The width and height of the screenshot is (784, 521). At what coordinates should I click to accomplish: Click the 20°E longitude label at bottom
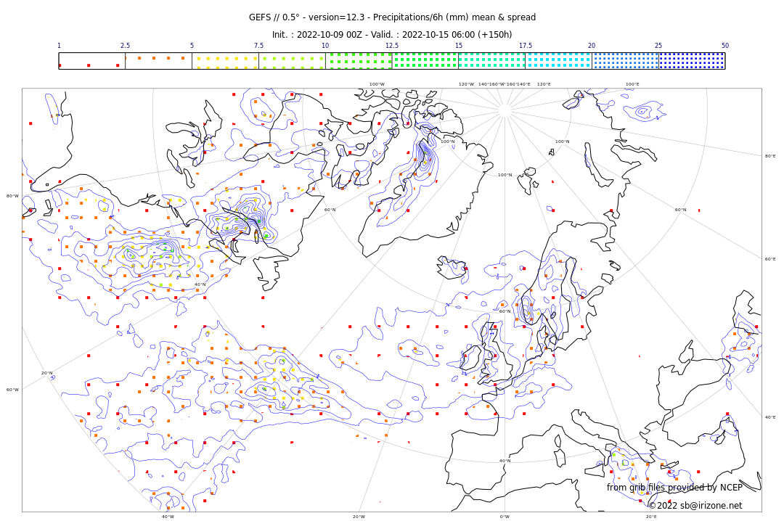click(x=651, y=517)
